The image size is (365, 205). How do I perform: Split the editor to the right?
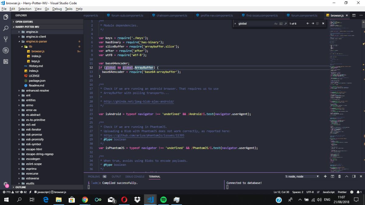point(354,16)
